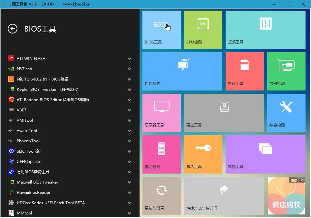
Task: Close the 微店购物 sponsor ad
Action: pyautogui.click(x=302, y=180)
